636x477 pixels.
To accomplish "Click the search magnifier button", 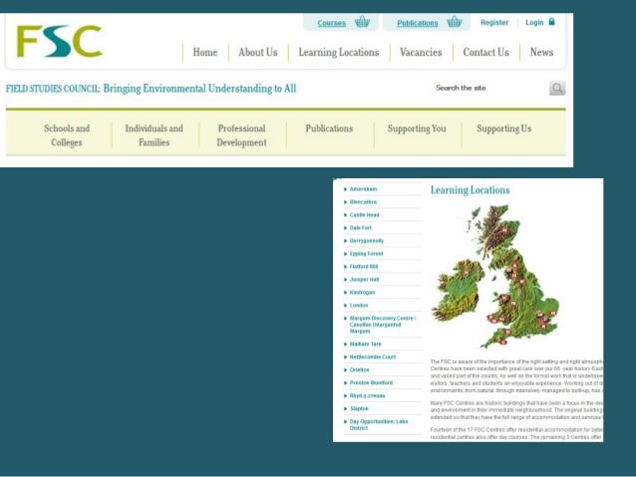I will click(x=557, y=88).
